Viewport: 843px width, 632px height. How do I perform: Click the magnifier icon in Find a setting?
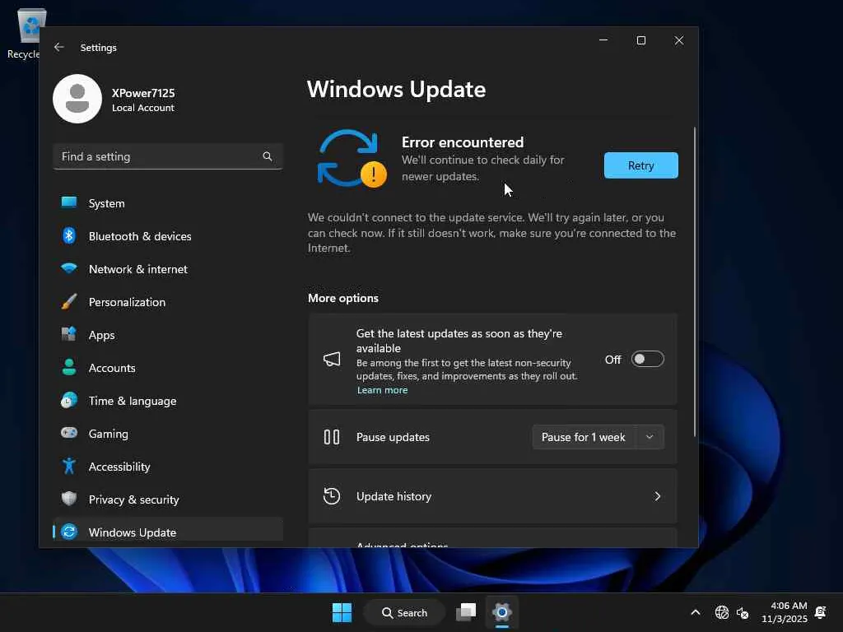point(268,156)
